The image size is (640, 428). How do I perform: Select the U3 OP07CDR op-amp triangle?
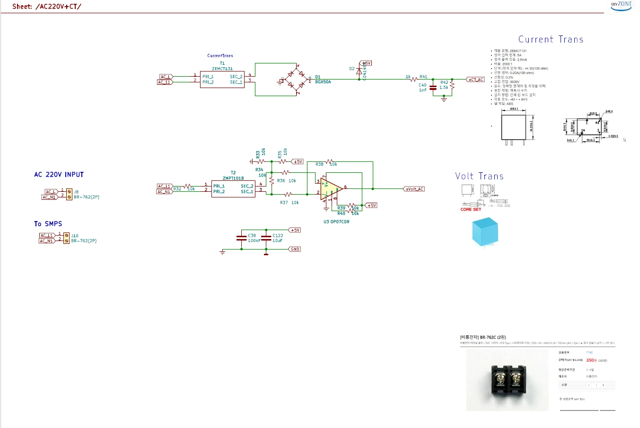coord(331,188)
